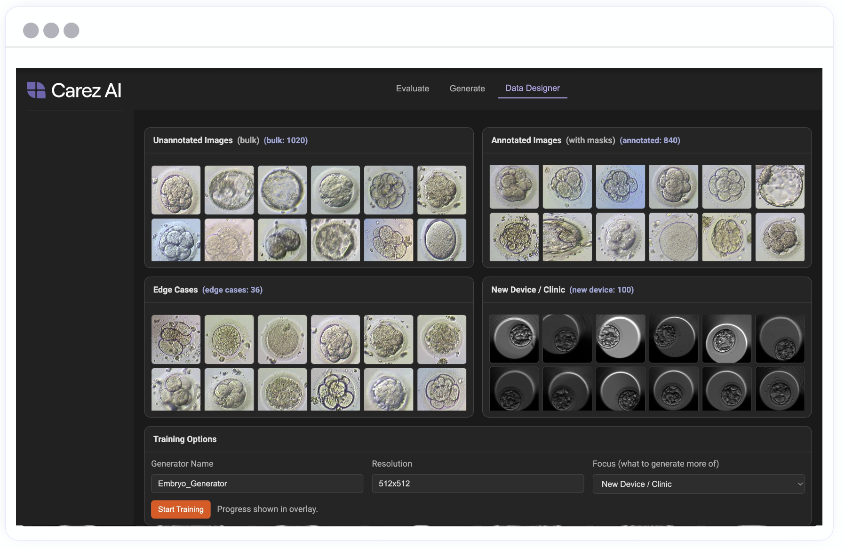Open the blue-background thumbnail in Annotated Images

tap(620, 186)
